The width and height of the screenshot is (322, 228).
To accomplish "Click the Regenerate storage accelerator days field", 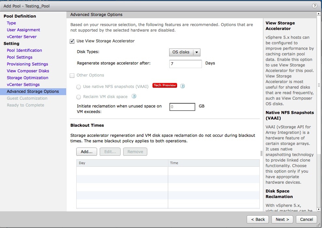I will pyautogui.click(x=185, y=64).
